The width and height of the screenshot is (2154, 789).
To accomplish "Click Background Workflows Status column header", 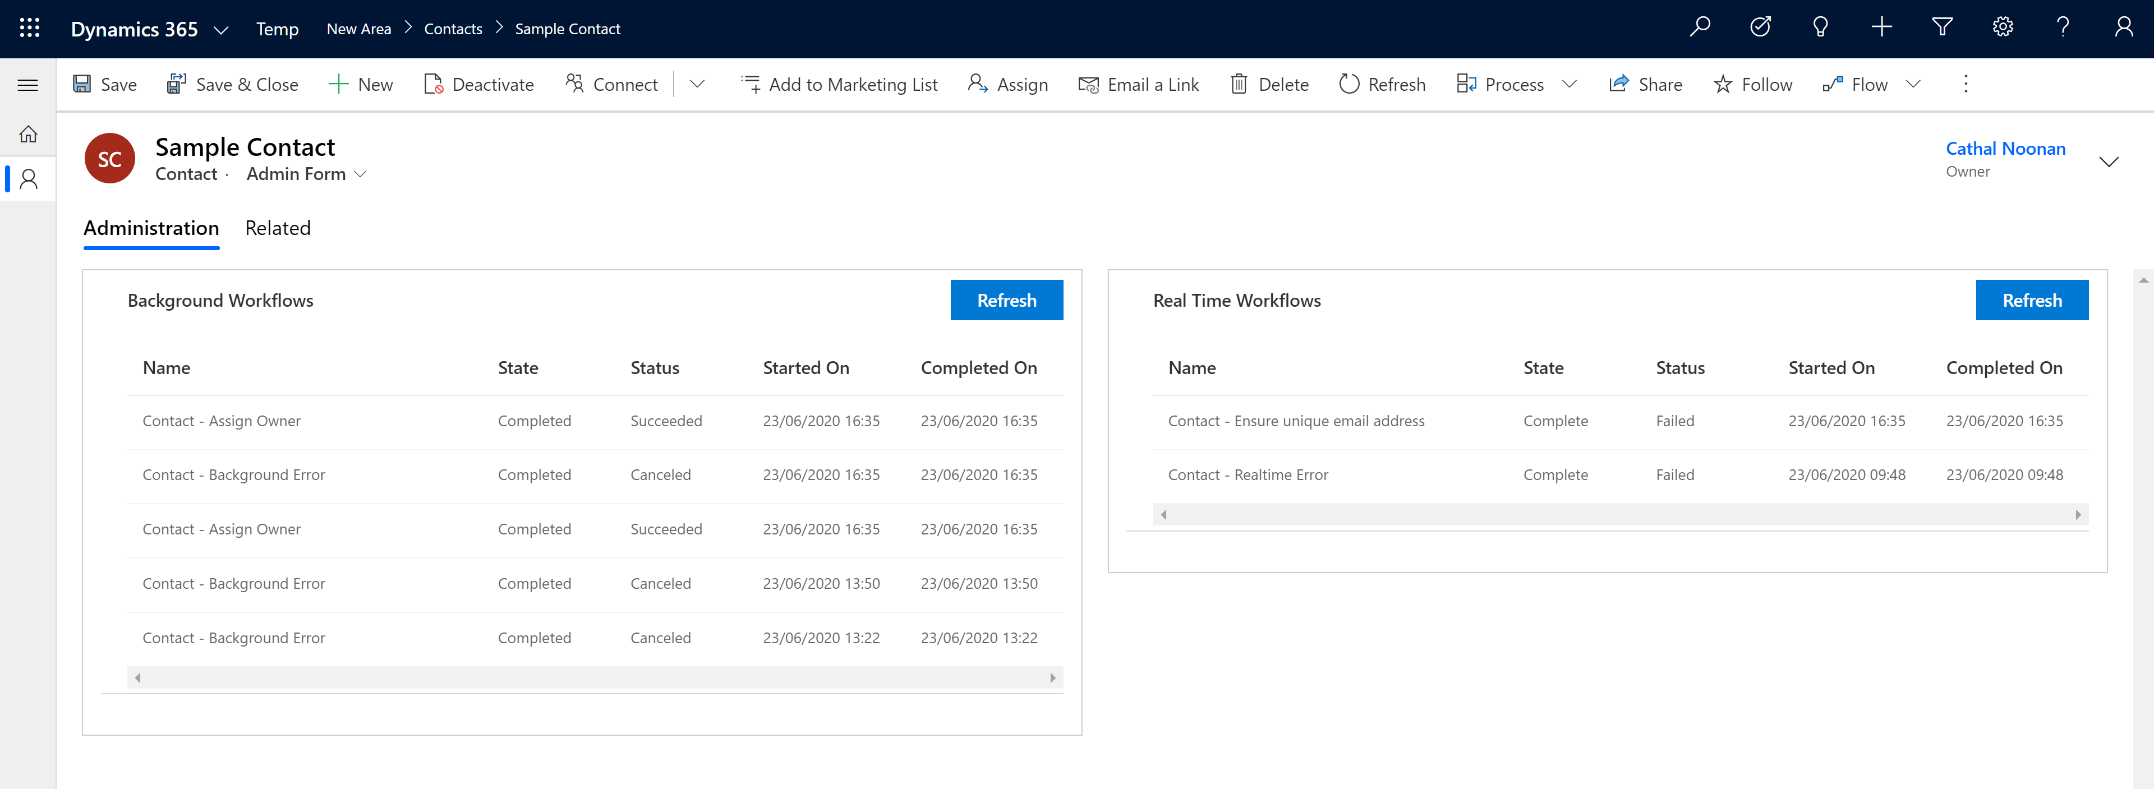I will click(x=655, y=368).
